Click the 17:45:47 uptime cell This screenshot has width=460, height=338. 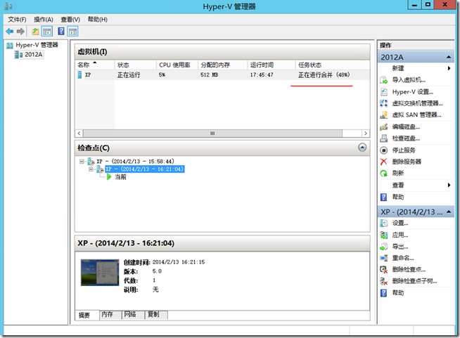(x=262, y=75)
